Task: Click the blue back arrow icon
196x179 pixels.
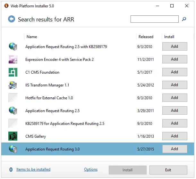Action: (x=12, y=19)
